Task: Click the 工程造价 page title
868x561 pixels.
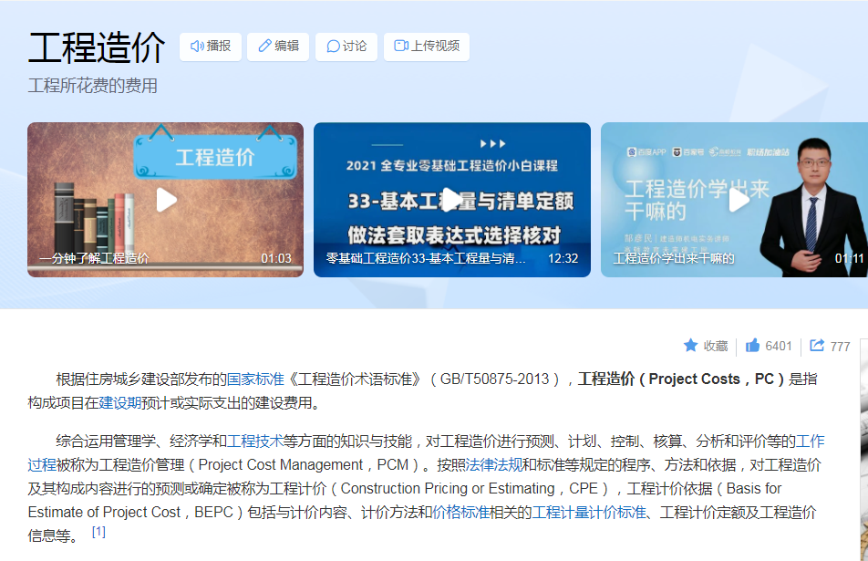Action: coord(97,47)
